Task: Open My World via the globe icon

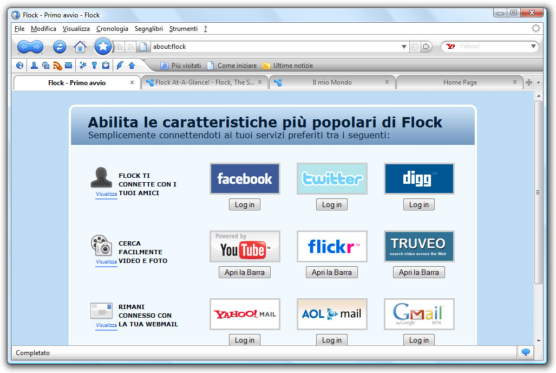Action: point(20,66)
